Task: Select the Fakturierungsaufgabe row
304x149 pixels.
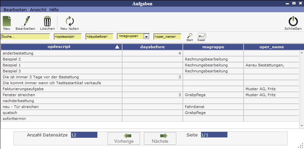Action: 61,89
